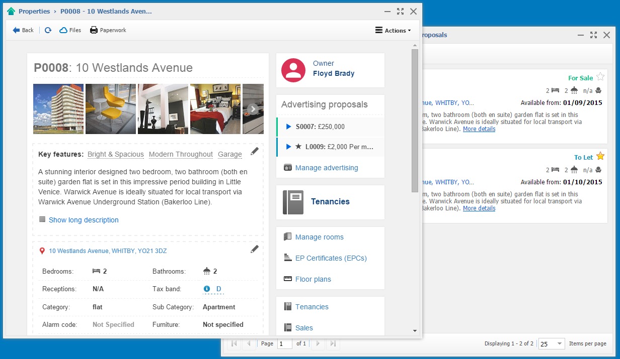
Task: Go to Properties in the breadcrumb
Action: pos(34,11)
